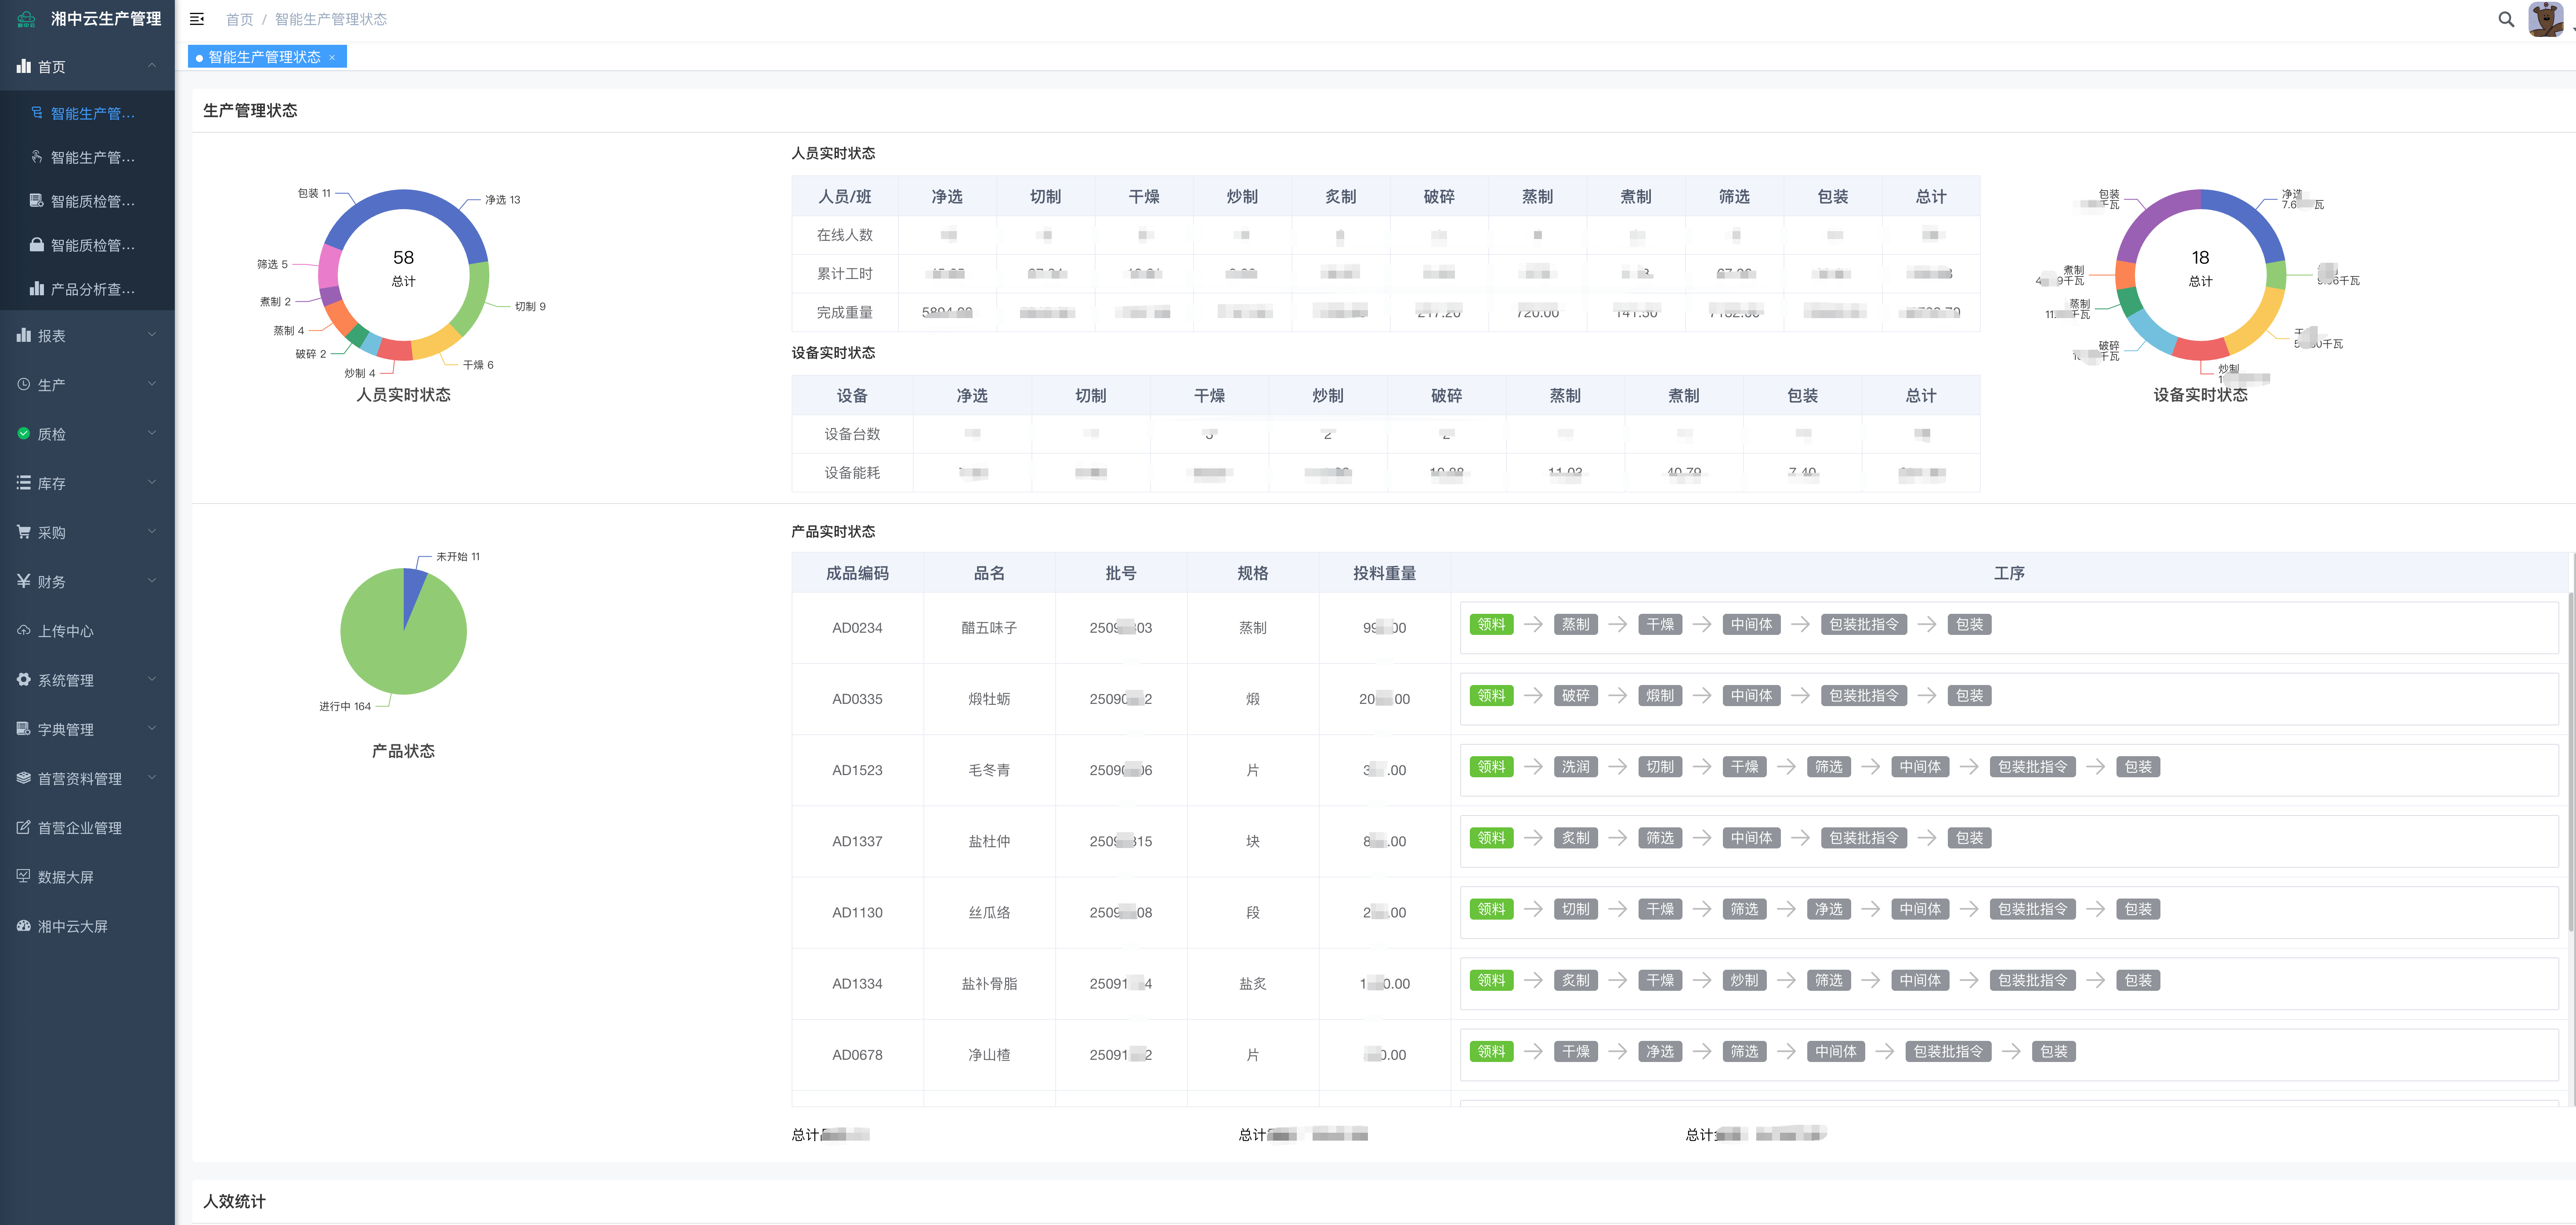Click the 醋五味子 product name cell
This screenshot has width=2576, height=1225.
coord(989,628)
